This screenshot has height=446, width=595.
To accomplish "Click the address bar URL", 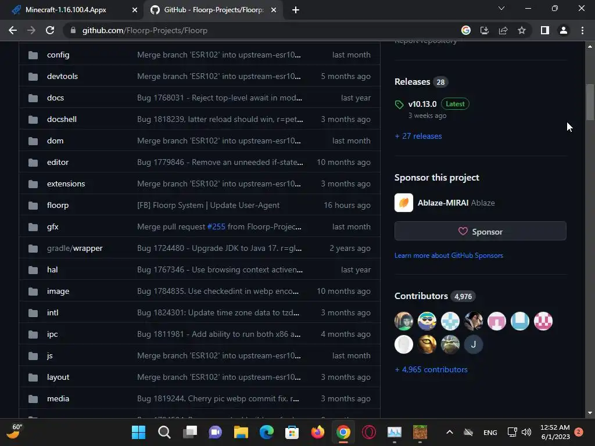I will point(145,30).
